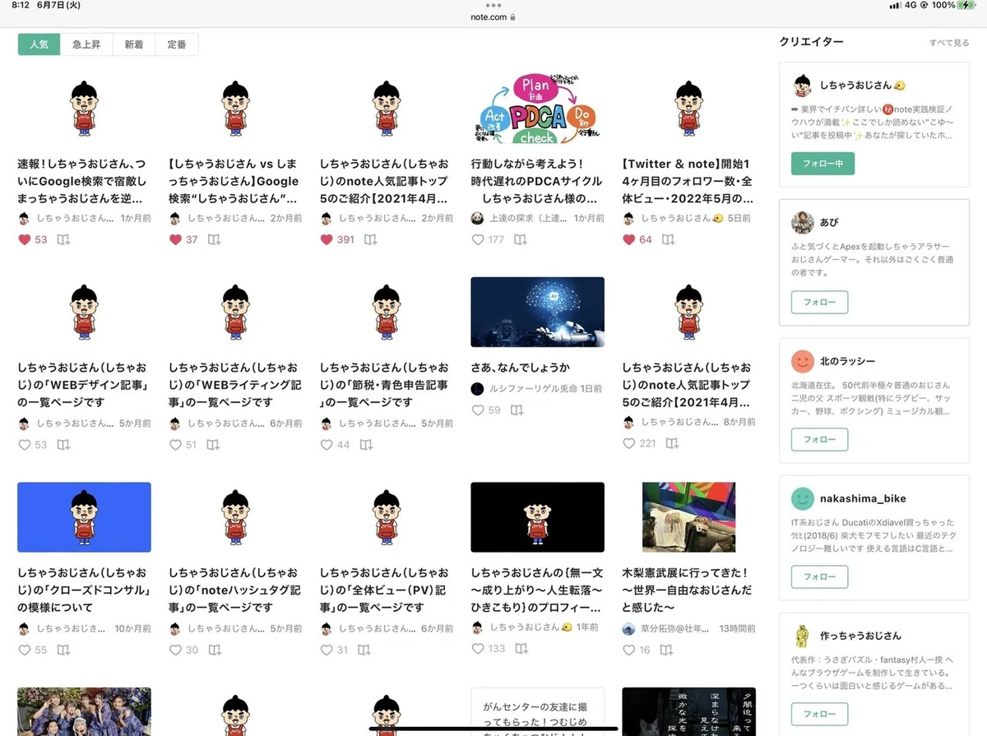The image size is (987, 736).
Task: Open the がんセンターの友達に撮ってもらった text card
Action: click(x=537, y=711)
